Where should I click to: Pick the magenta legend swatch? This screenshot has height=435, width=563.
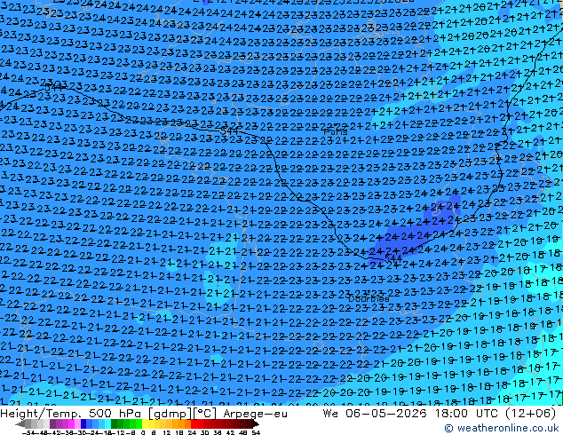71,423
